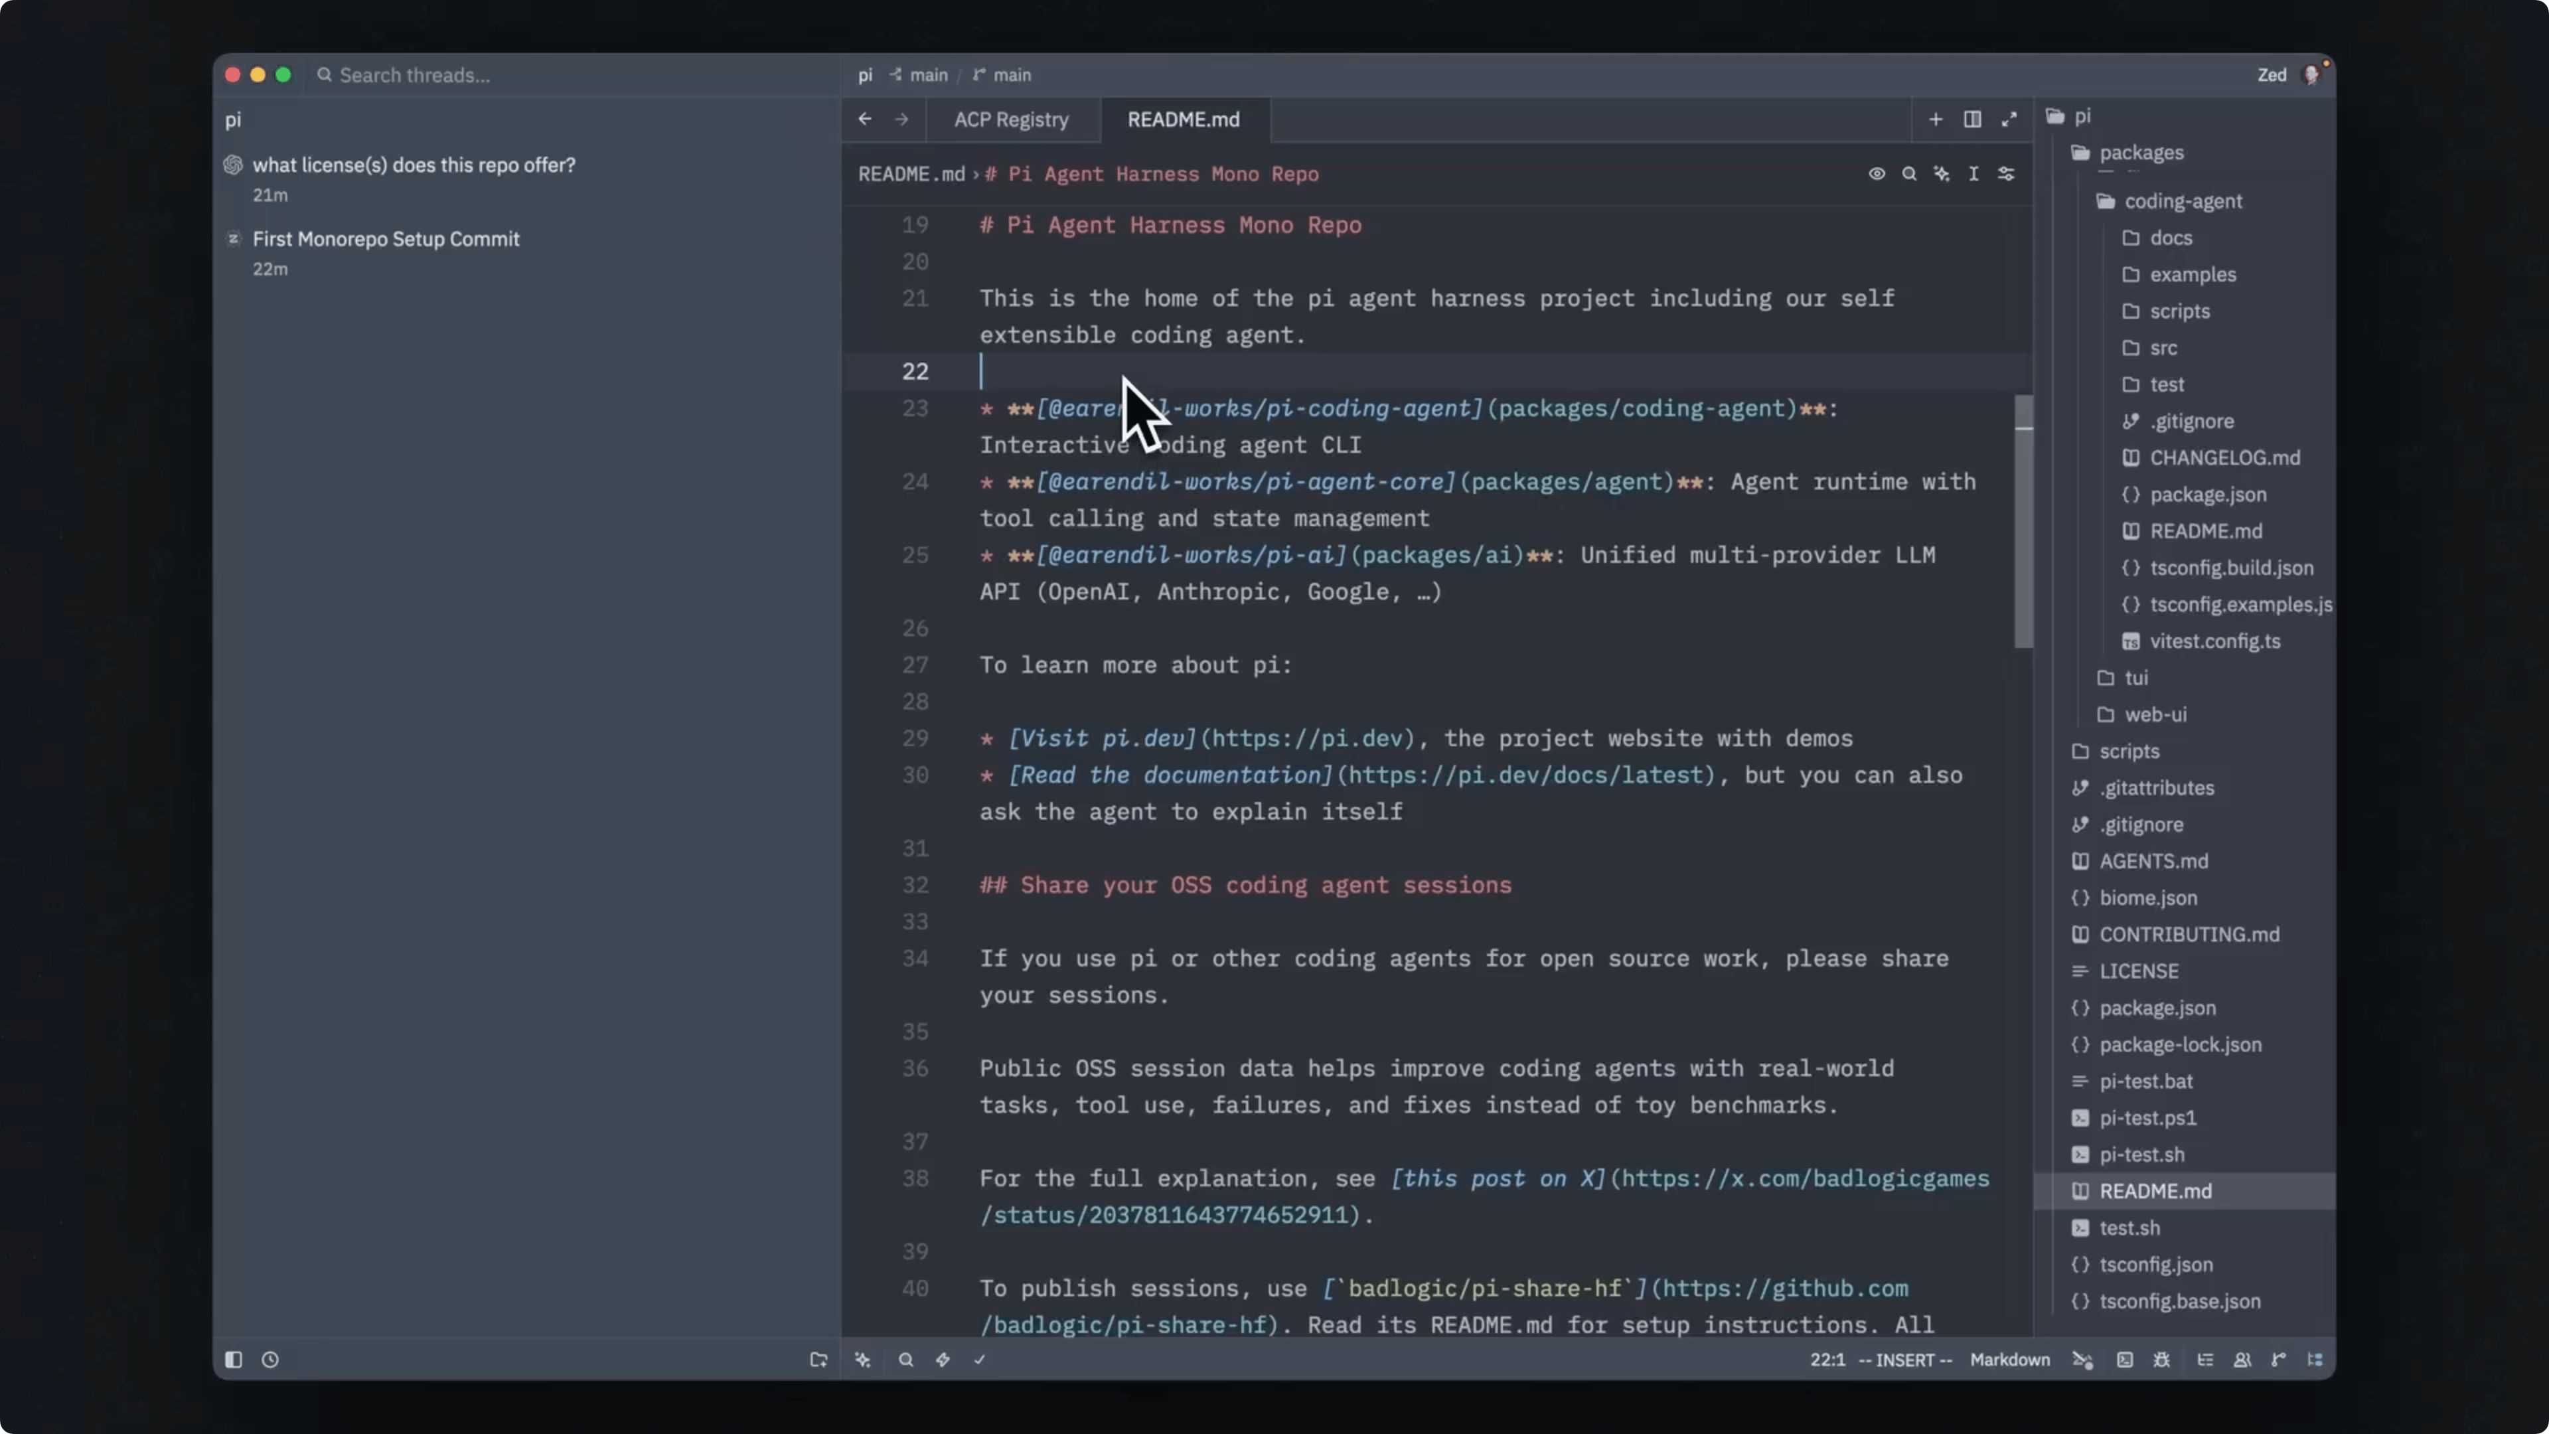Open the main worktree selector in title bar

coord(918,75)
